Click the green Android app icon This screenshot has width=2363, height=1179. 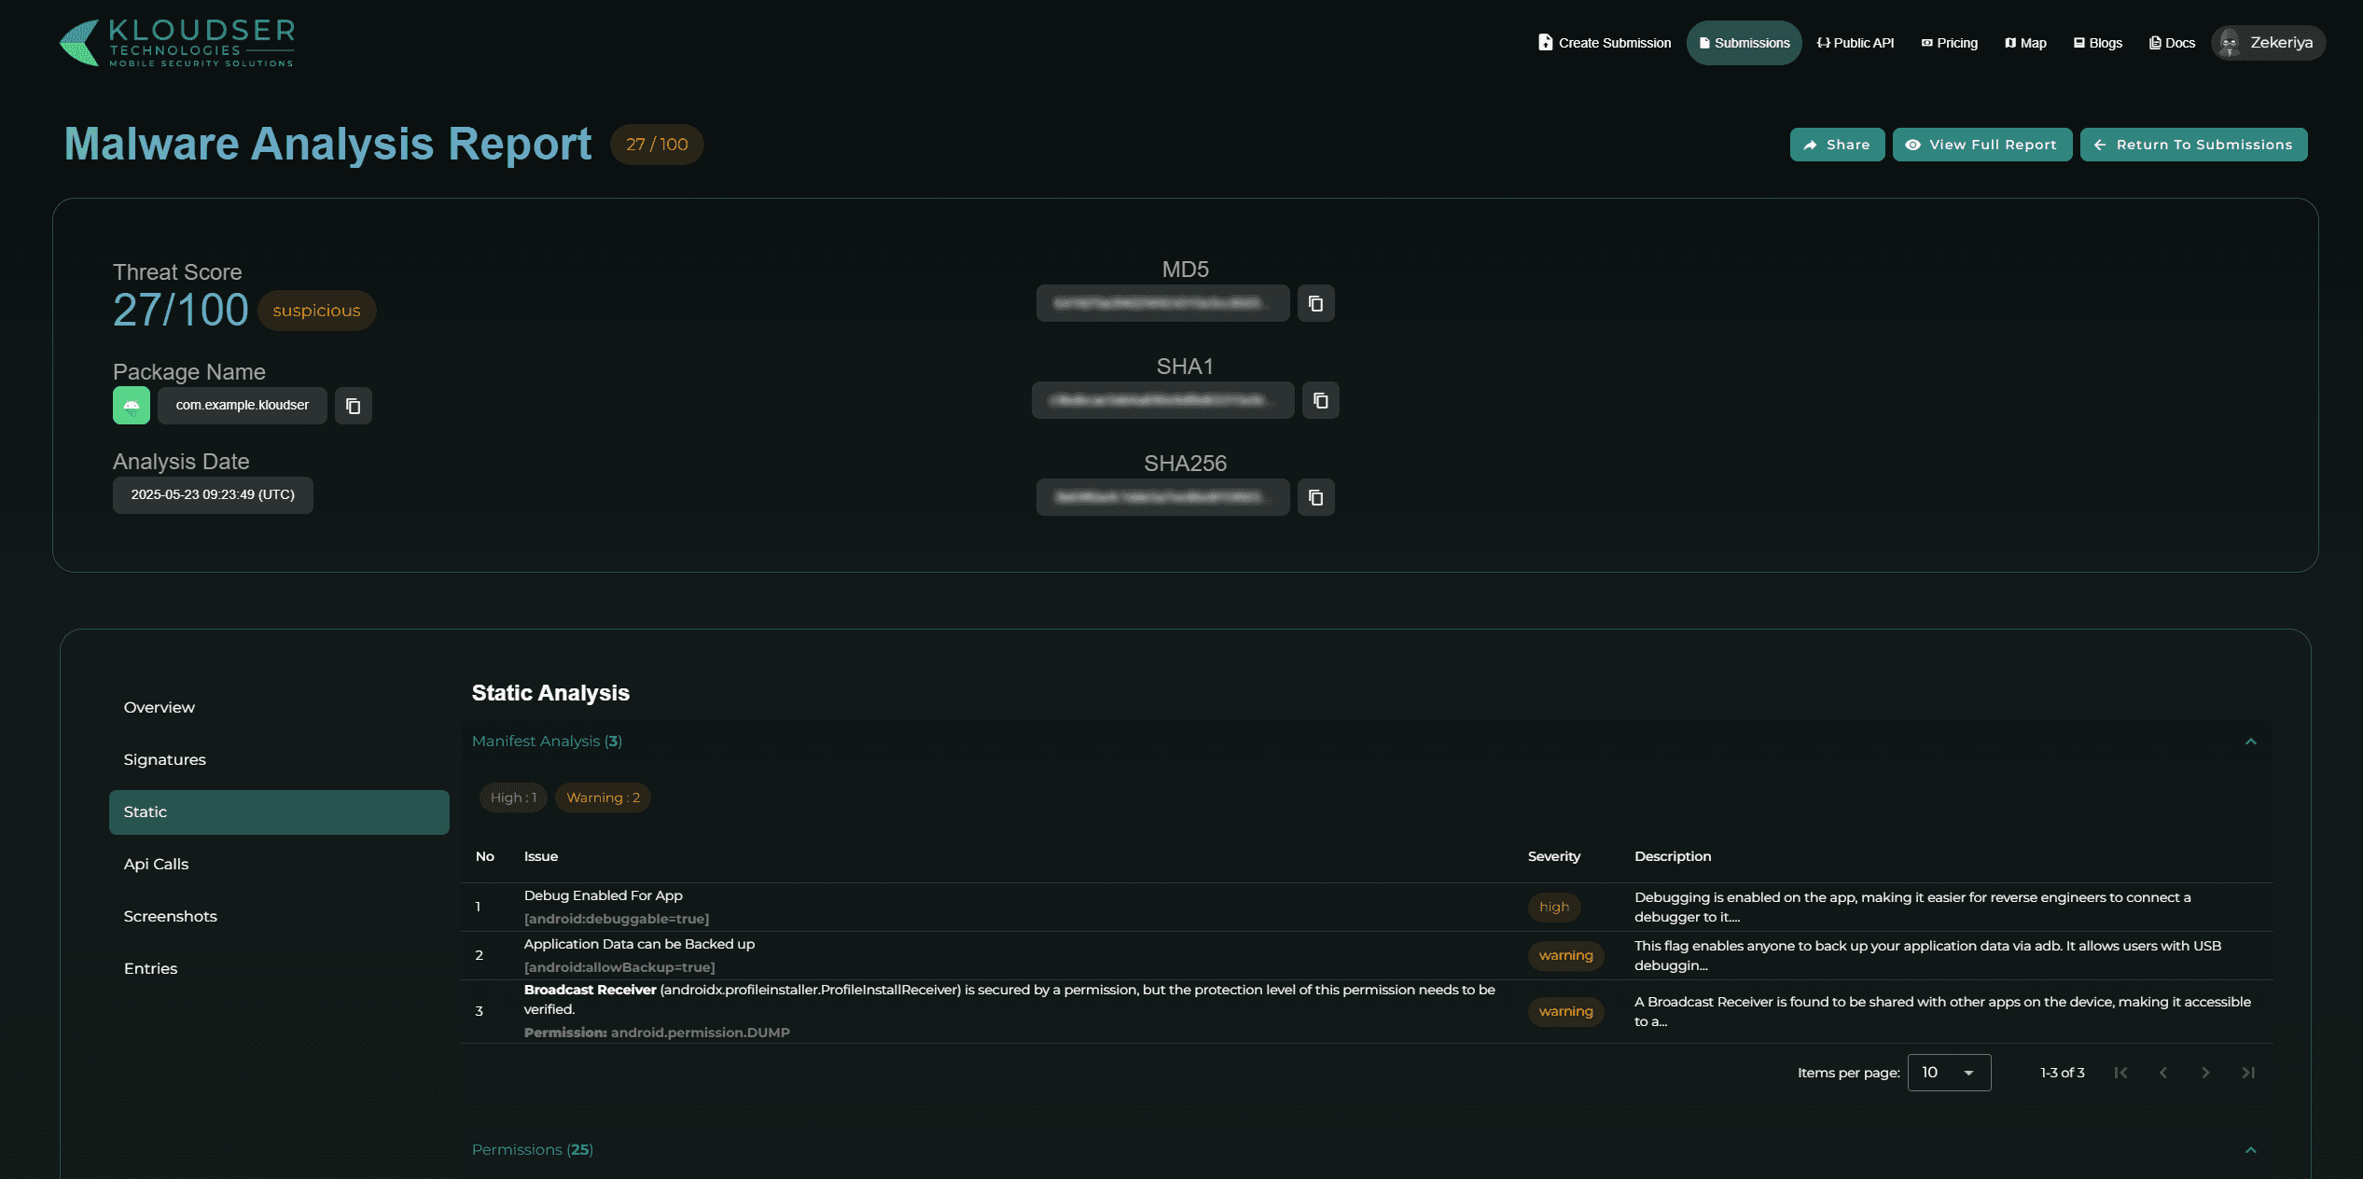pyautogui.click(x=132, y=406)
